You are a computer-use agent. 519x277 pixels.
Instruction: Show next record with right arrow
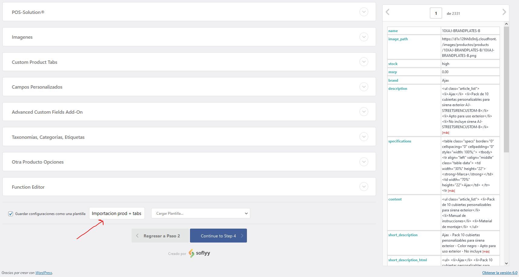[504, 12]
